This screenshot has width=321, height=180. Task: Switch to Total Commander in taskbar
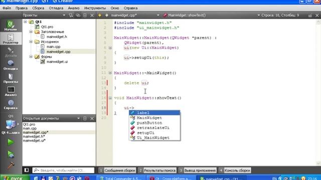121,178
